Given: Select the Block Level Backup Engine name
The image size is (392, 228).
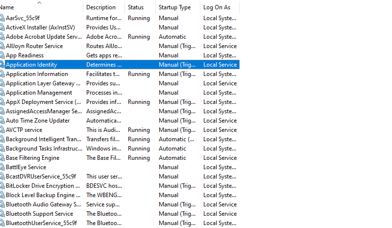Looking at the screenshot, I should [43, 195].
